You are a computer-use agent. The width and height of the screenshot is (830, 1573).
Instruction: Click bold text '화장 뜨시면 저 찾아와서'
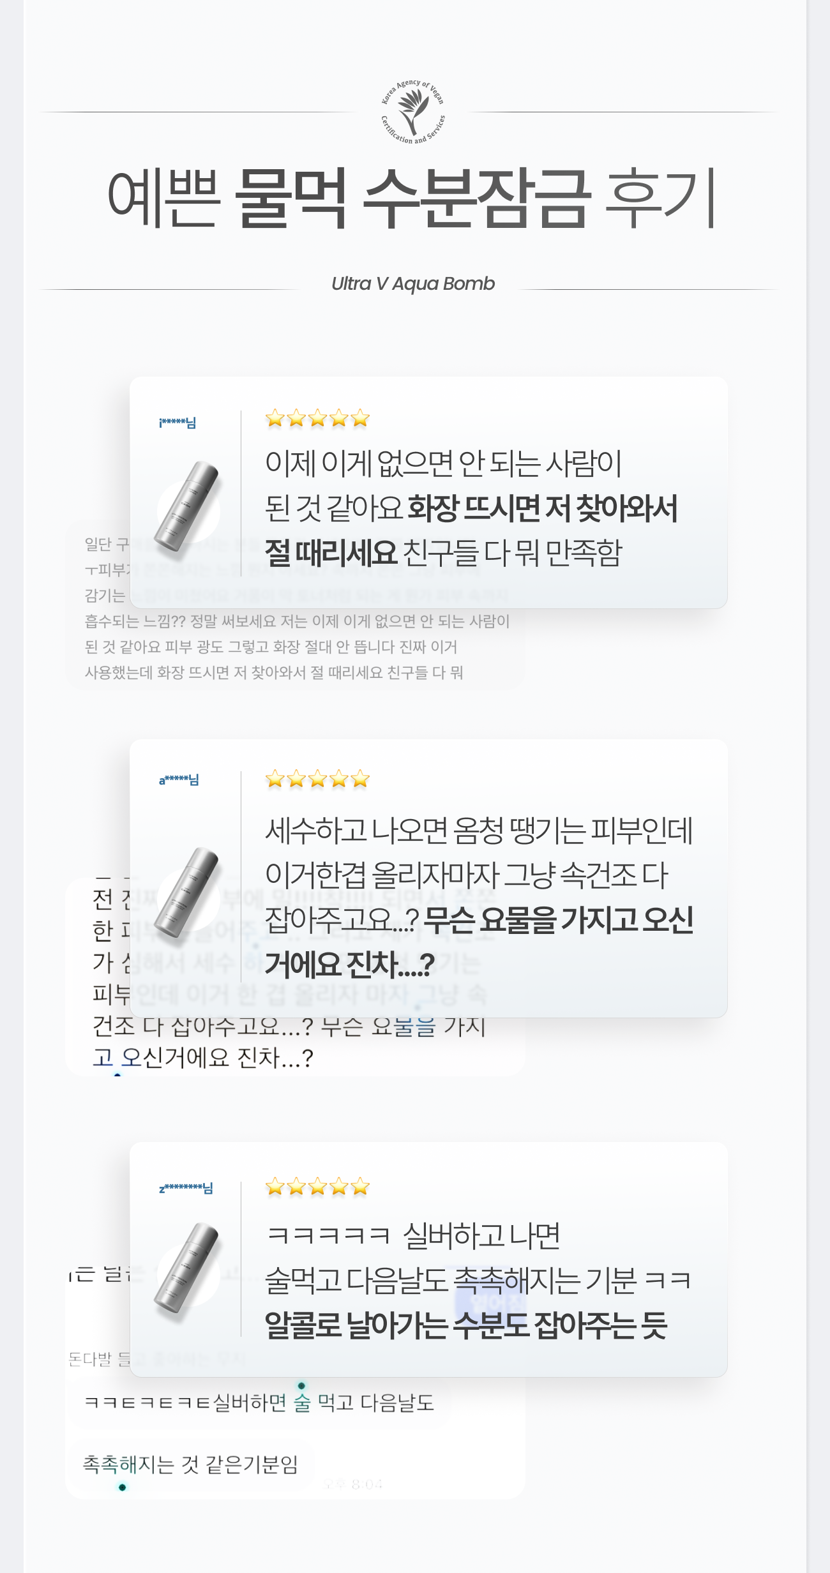pyautogui.click(x=542, y=508)
